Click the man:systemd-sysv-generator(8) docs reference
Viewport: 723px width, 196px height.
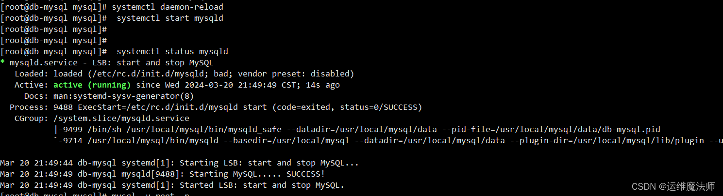click(124, 96)
